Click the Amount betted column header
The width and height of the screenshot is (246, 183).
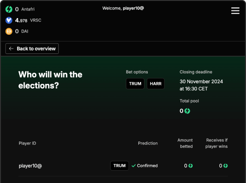click(185, 143)
